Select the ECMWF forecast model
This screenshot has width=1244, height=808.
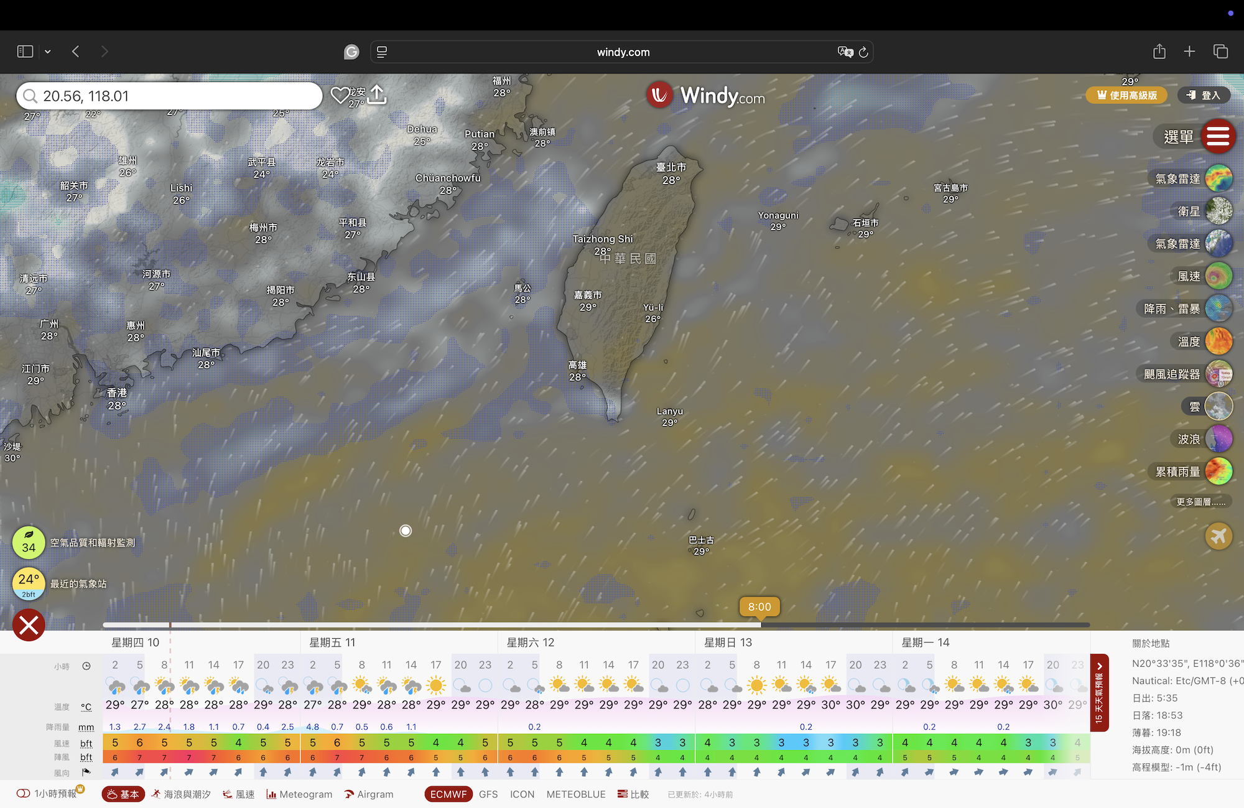click(x=448, y=794)
